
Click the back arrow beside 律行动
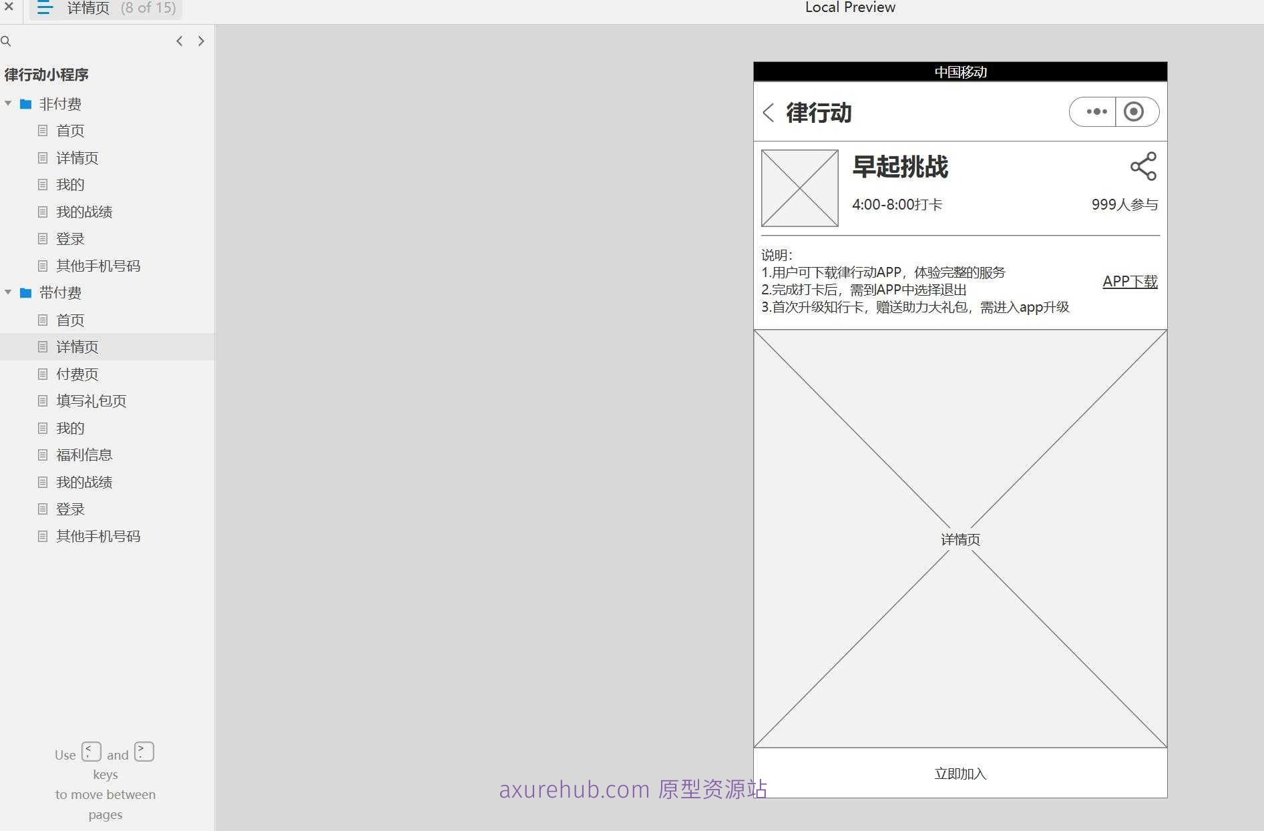(769, 113)
